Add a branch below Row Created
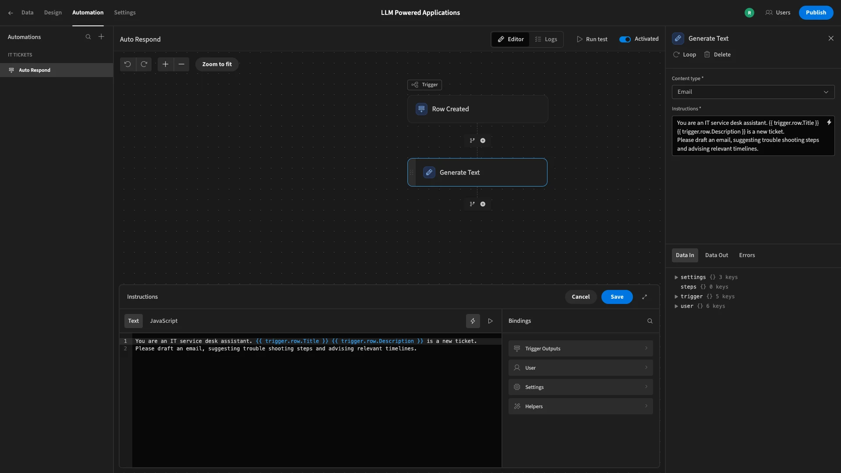The image size is (841, 473). [x=472, y=141]
